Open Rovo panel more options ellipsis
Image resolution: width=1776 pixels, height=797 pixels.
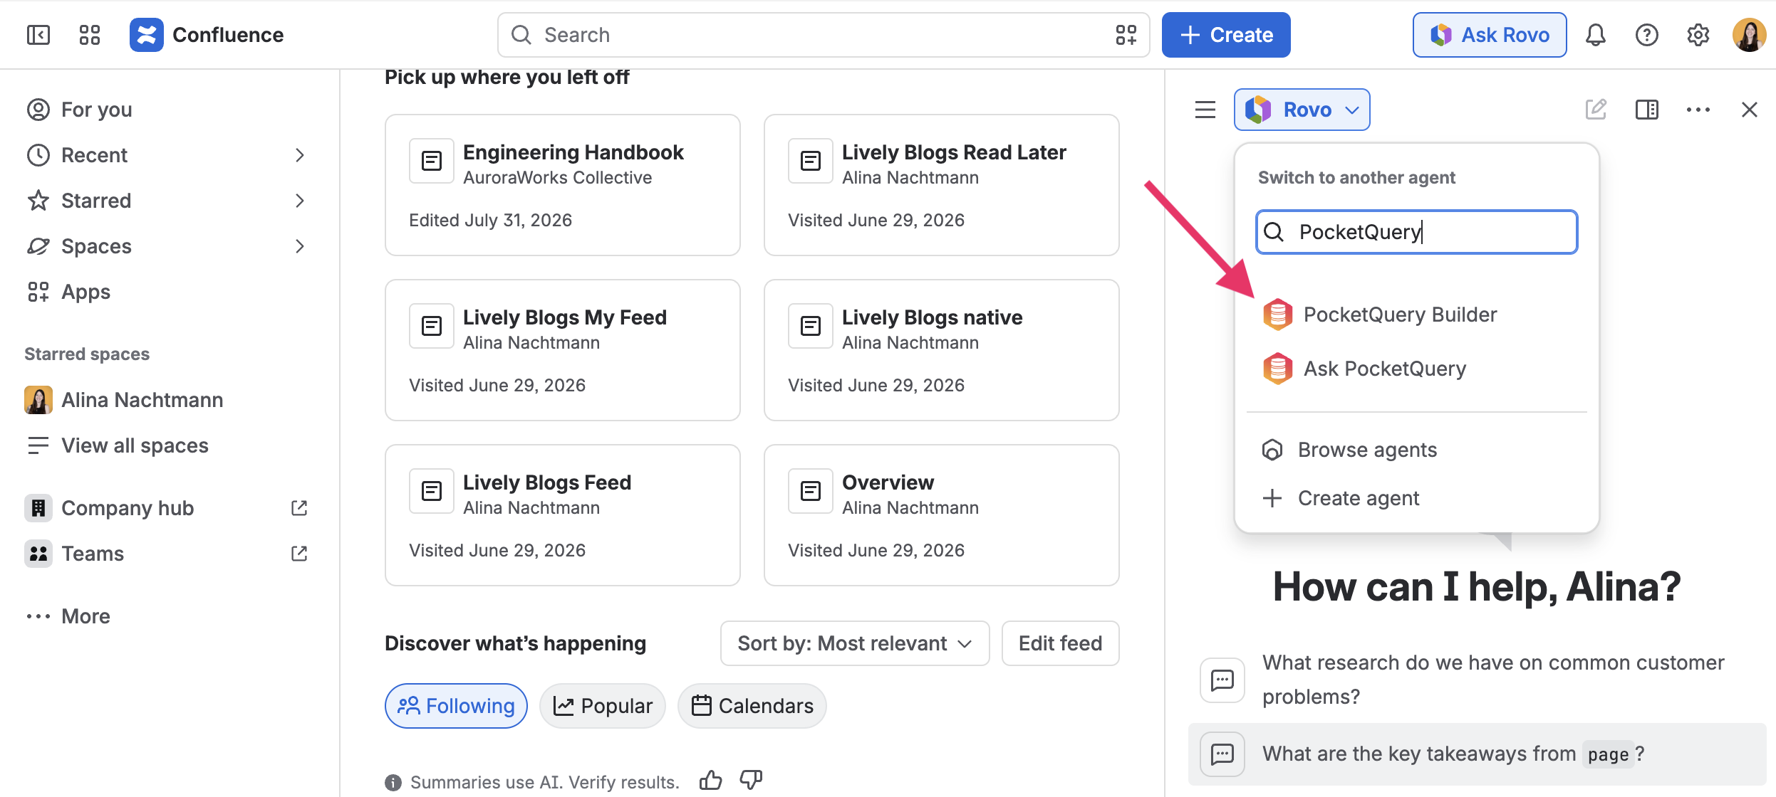tap(1698, 110)
